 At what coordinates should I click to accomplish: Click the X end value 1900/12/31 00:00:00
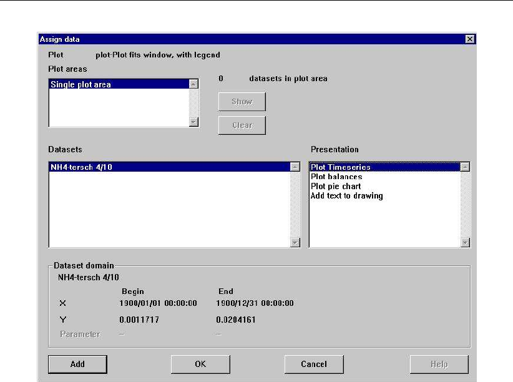click(x=255, y=303)
